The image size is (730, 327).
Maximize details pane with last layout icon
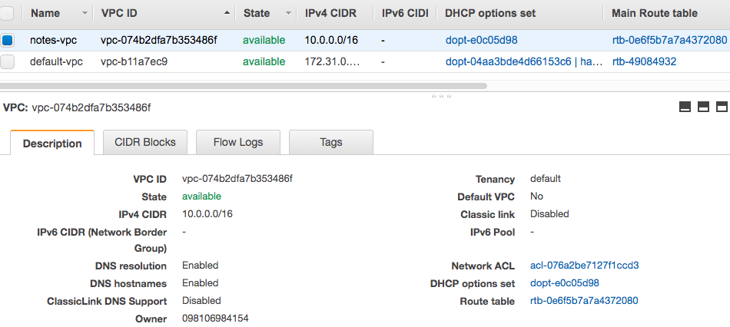[722, 107]
